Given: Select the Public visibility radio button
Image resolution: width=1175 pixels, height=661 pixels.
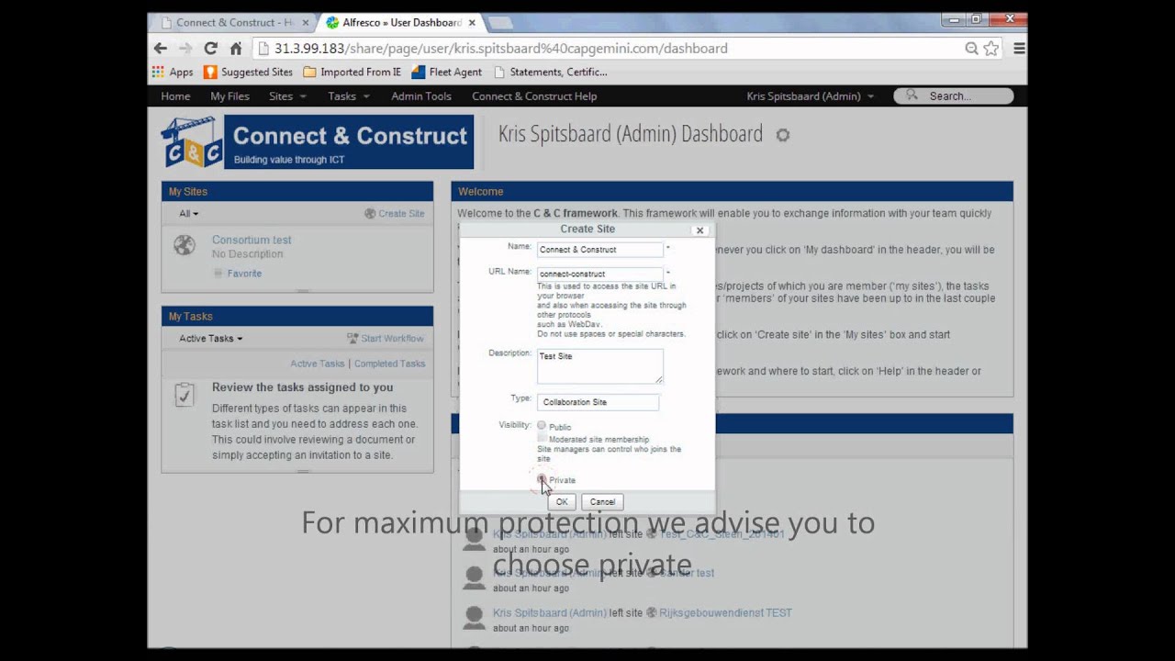Looking at the screenshot, I should coord(542,425).
